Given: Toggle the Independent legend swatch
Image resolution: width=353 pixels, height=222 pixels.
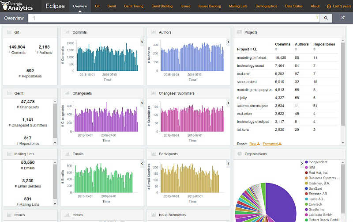Looking at the screenshot, I should point(306,162).
